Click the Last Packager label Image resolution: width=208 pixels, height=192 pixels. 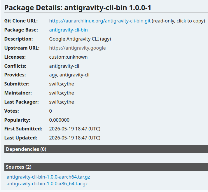pyautogui.click(x=22, y=102)
